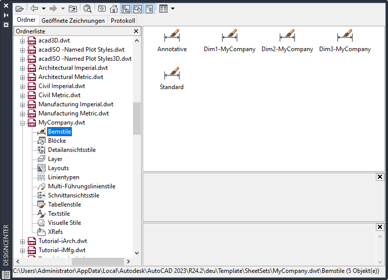The width and height of the screenshot is (388, 280).
Task: Expand the acad3D.dwt node
Action: [22, 41]
